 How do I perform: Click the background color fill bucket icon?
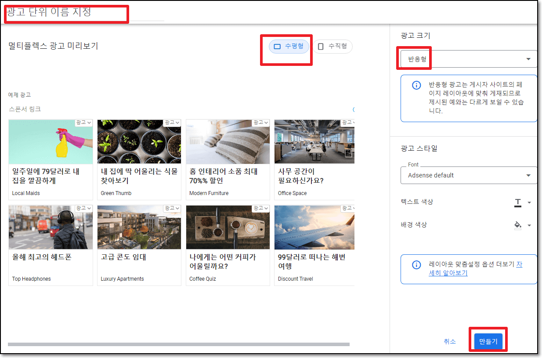pyautogui.click(x=518, y=225)
